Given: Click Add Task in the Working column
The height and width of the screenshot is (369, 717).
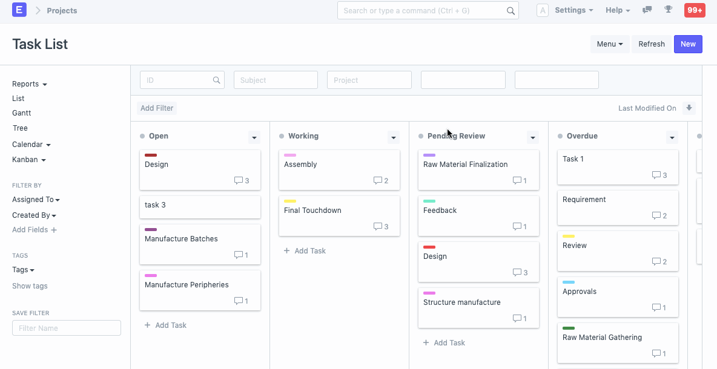Looking at the screenshot, I should tap(305, 250).
